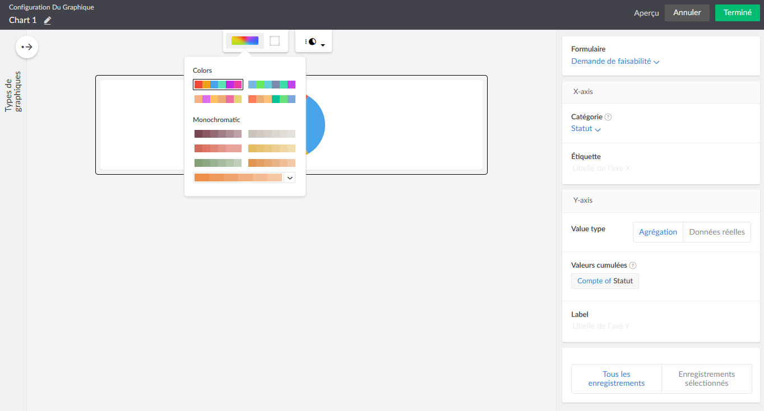Expand more monochromatic palettes with the chevron
Screen dimensions: 764x411
click(x=290, y=177)
